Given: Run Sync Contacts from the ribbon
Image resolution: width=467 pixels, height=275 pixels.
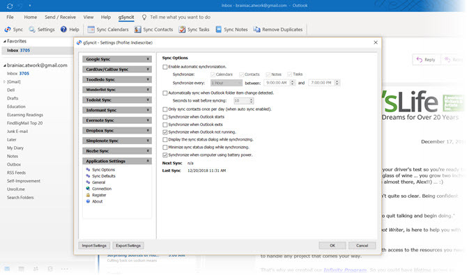Looking at the screenshot, I should click(153, 29).
